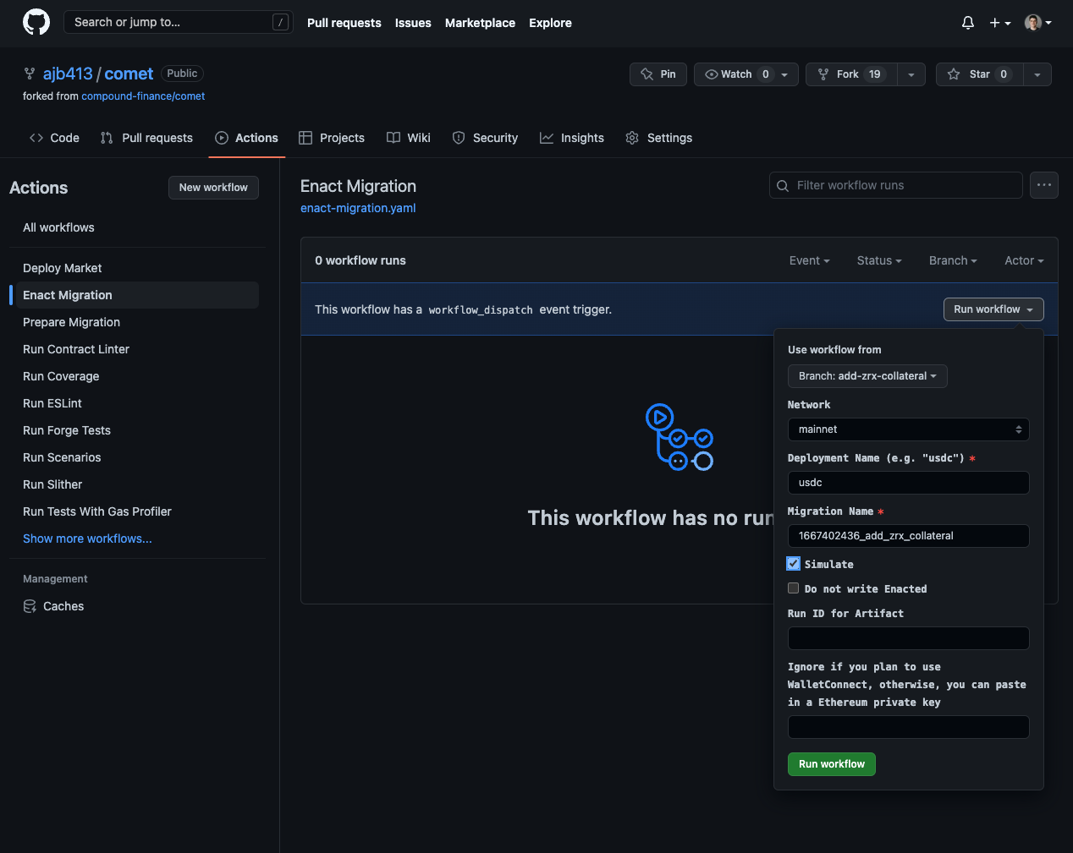Focus the Search or jump to field
Image resolution: width=1073 pixels, height=853 pixels.
[x=179, y=22]
